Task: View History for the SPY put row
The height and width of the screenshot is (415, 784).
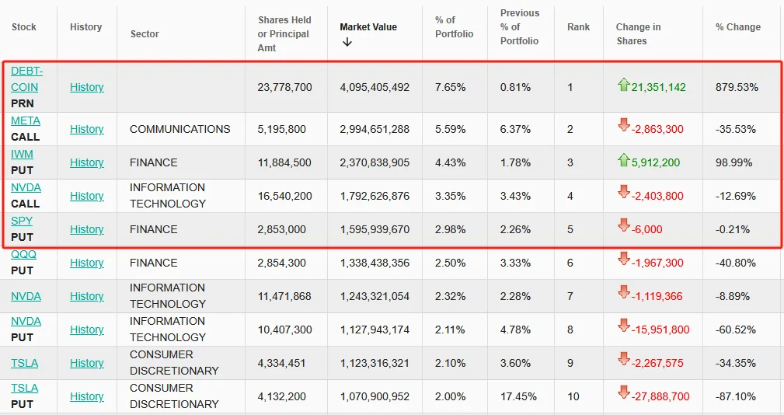Action: pyautogui.click(x=86, y=229)
